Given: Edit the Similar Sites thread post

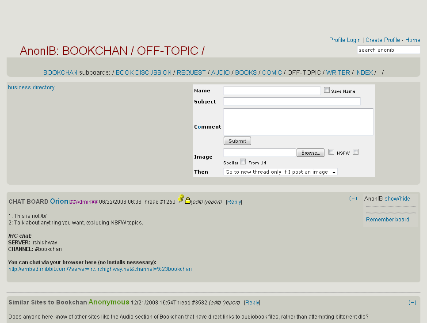Looking at the screenshot, I should tap(214, 303).
